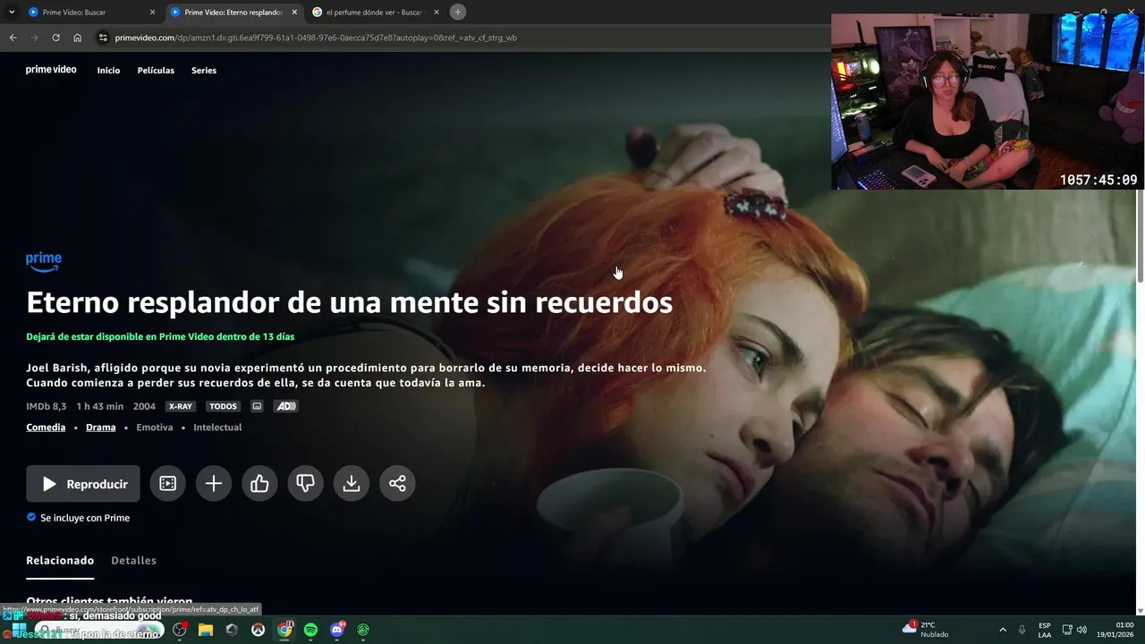Switch to the Relacionado tab
1145x644 pixels.
(x=60, y=561)
